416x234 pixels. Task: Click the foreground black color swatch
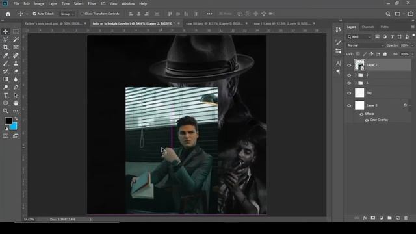(8, 121)
